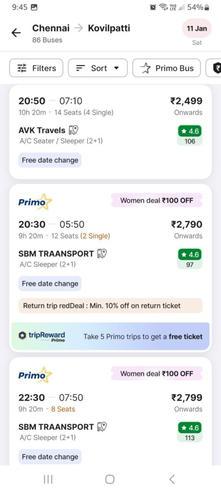Open the 4.6 rating badge with 106 reviews
This screenshot has width=221, height=493.
pos(190,135)
